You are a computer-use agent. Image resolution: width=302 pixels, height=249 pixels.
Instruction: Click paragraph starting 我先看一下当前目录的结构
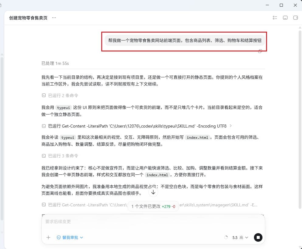tap(152, 81)
